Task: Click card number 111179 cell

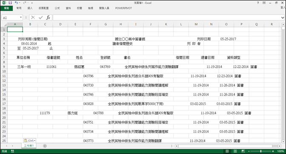Action: pyautogui.click(x=45, y=113)
